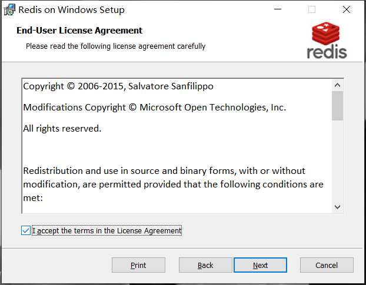Click the Redis logo image

coord(327,40)
